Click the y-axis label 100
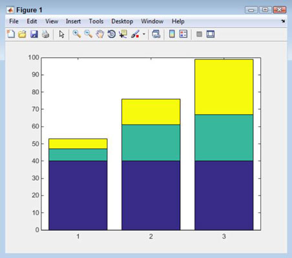The image size is (292, 258). pyautogui.click(x=34, y=57)
